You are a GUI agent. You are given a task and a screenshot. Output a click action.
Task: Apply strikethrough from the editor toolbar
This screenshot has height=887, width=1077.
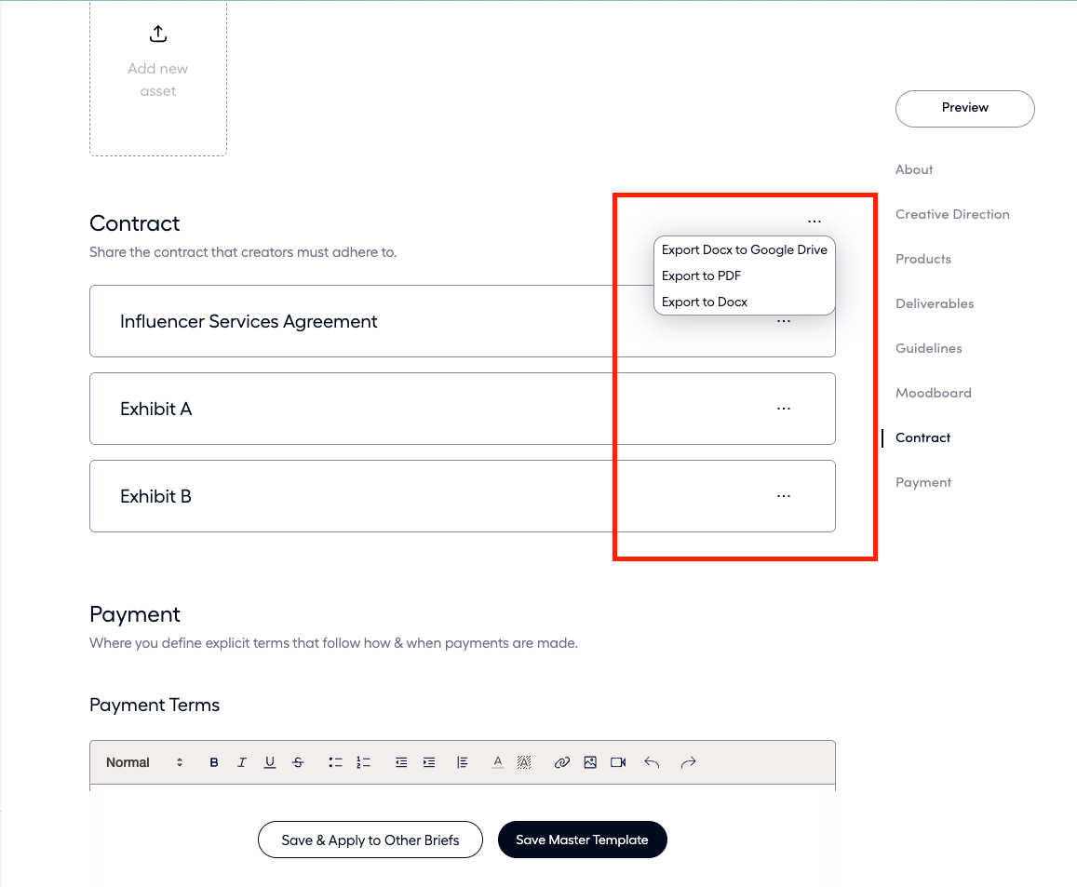tap(298, 762)
